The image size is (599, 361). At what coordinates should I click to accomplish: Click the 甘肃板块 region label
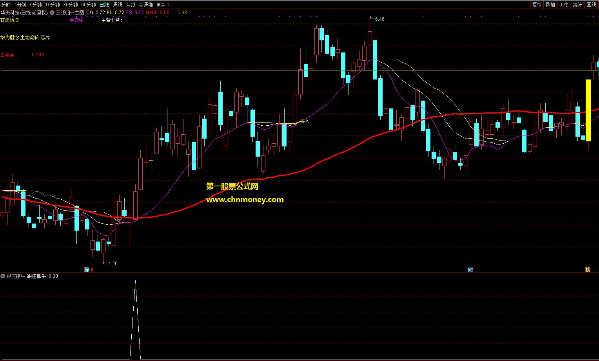pos(10,20)
